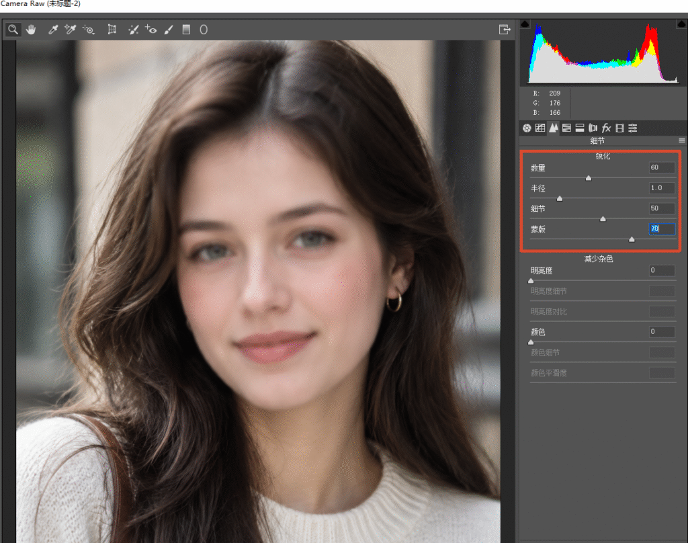Select the Spot Removal tool
Viewport: 688px width, 543px height.
pyautogui.click(x=134, y=30)
